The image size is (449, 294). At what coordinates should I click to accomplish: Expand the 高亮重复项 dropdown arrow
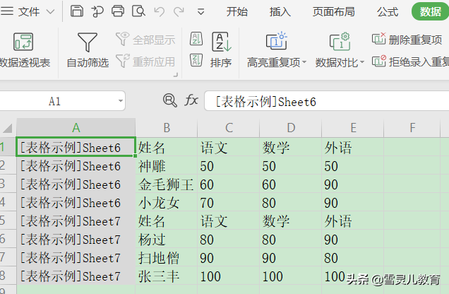304,62
